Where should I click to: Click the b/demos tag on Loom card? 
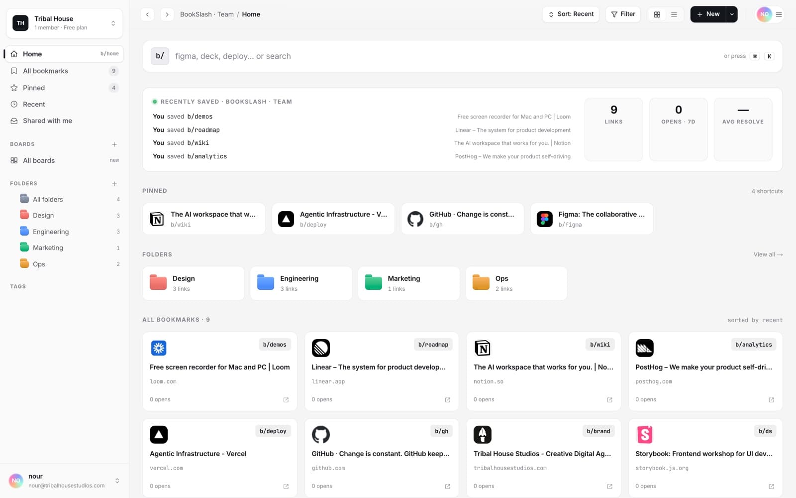click(x=275, y=345)
